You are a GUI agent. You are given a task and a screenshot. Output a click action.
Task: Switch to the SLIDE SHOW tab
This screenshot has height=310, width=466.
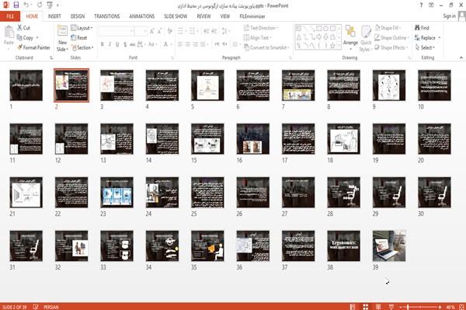[x=176, y=16]
